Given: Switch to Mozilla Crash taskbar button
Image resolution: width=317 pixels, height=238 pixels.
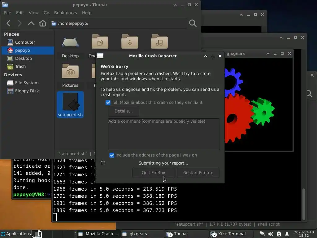Looking at the screenshot, I should (x=99, y=234).
